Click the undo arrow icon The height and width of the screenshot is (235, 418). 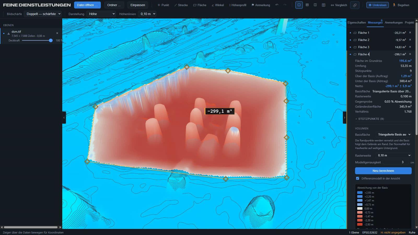277,5
